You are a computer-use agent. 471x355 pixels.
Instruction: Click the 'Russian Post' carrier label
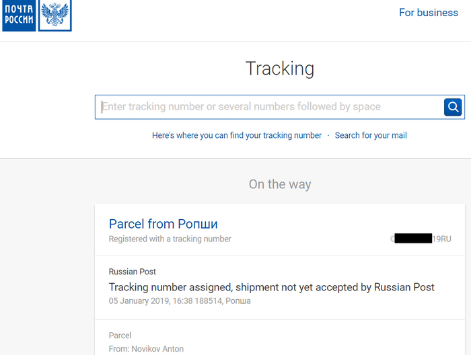click(133, 272)
